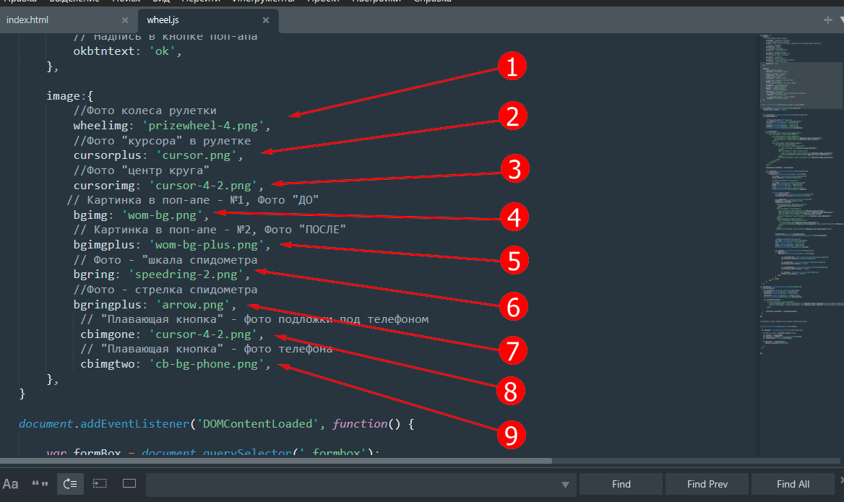Click the bgringplus property name

(107, 305)
